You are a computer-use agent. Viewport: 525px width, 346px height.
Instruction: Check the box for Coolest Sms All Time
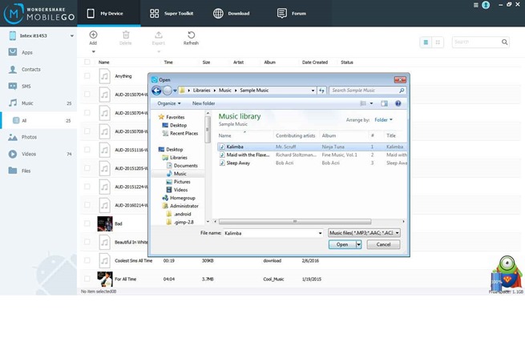(x=87, y=260)
